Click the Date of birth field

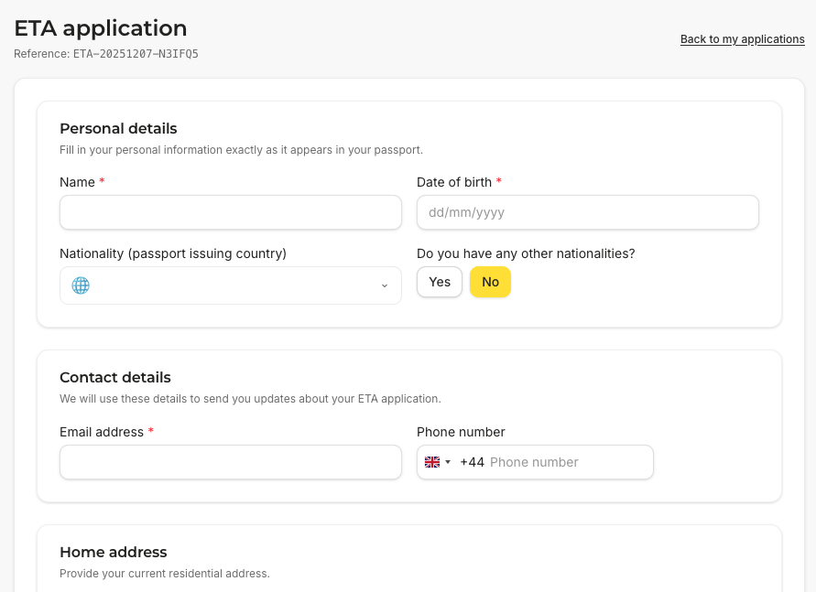[x=587, y=212]
